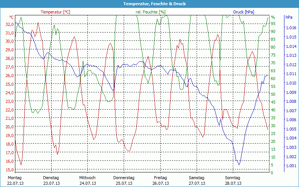This screenshot has height=187, width=299.
Task: Click the '0' humidity axis value
Action: (272, 173)
